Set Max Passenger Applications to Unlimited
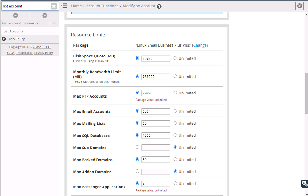 176,183
